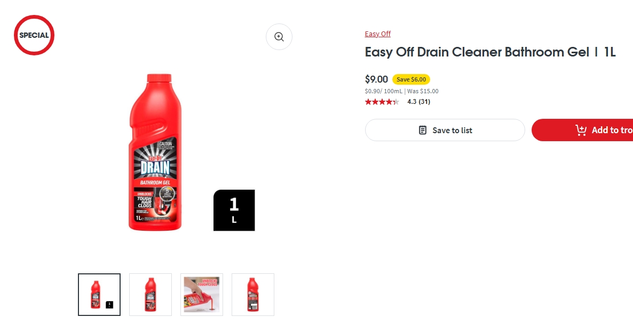Image resolution: width=633 pixels, height=325 pixels.
Task: Click the trolley icon on the red button
Action: [x=581, y=130]
